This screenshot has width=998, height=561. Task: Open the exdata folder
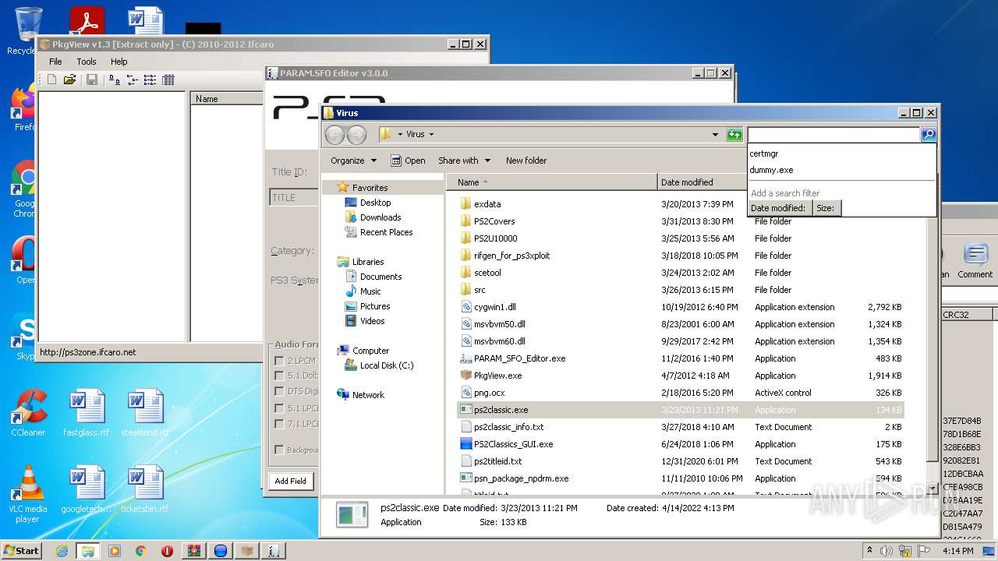pyautogui.click(x=487, y=204)
